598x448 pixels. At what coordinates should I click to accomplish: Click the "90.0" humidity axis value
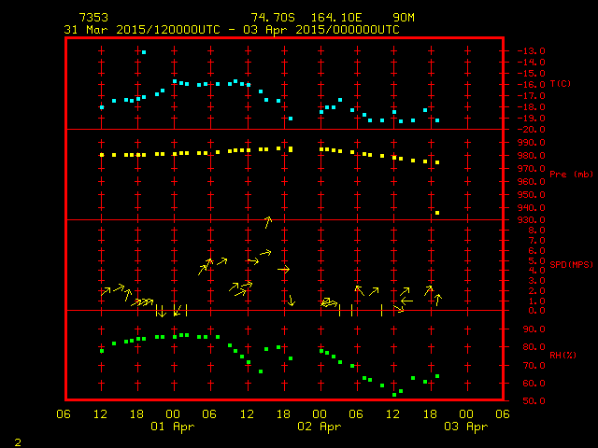(534, 329)
